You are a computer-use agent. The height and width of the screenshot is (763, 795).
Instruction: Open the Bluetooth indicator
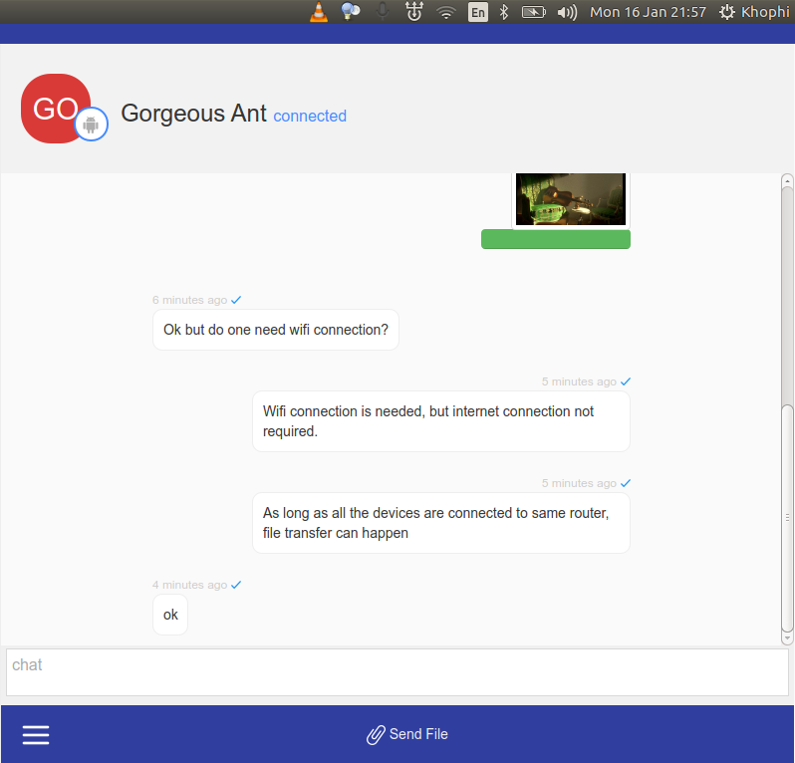[x=504, y=12]
